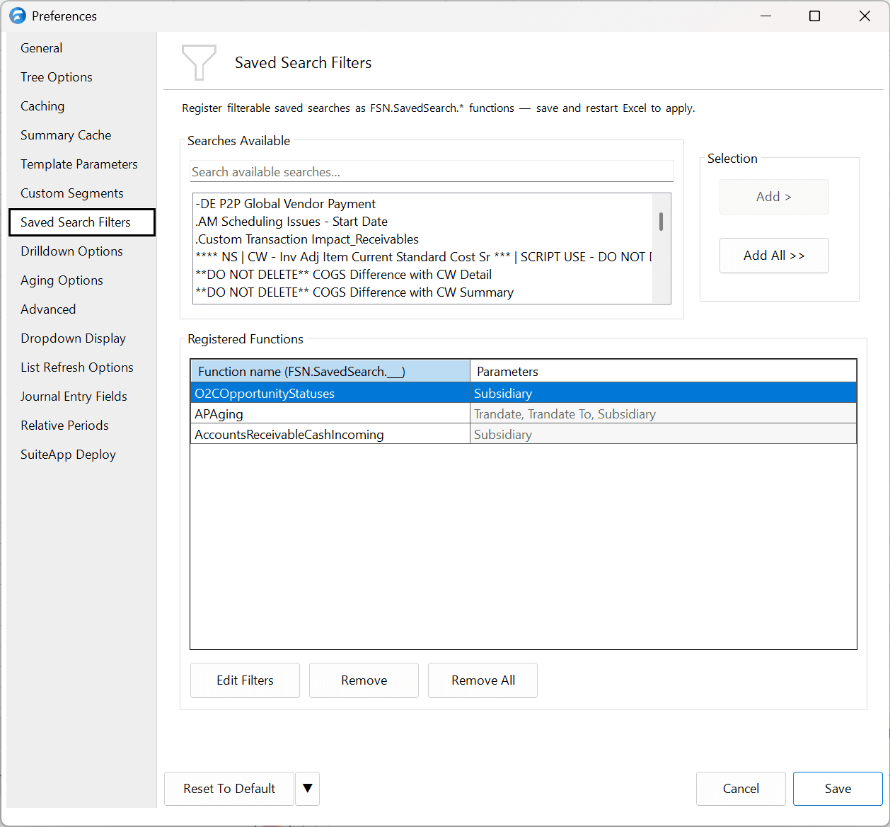Select COGS Difference with CW Detail
The width and height of the screenshot is (890, 827).
click(x=423, y=275)
